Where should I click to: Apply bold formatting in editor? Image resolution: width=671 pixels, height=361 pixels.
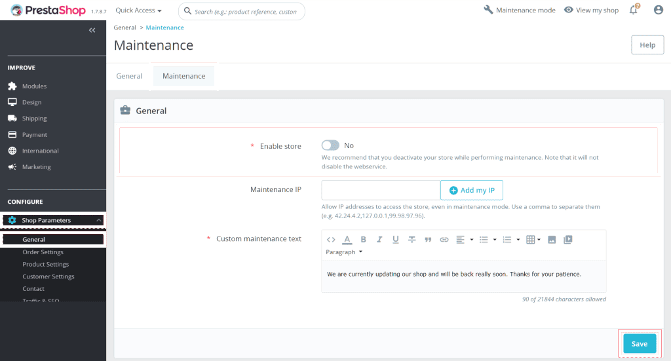(x=363, y=240)
